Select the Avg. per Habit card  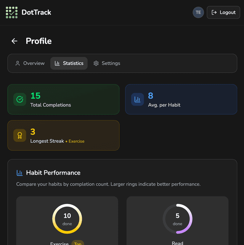point(181,99)
